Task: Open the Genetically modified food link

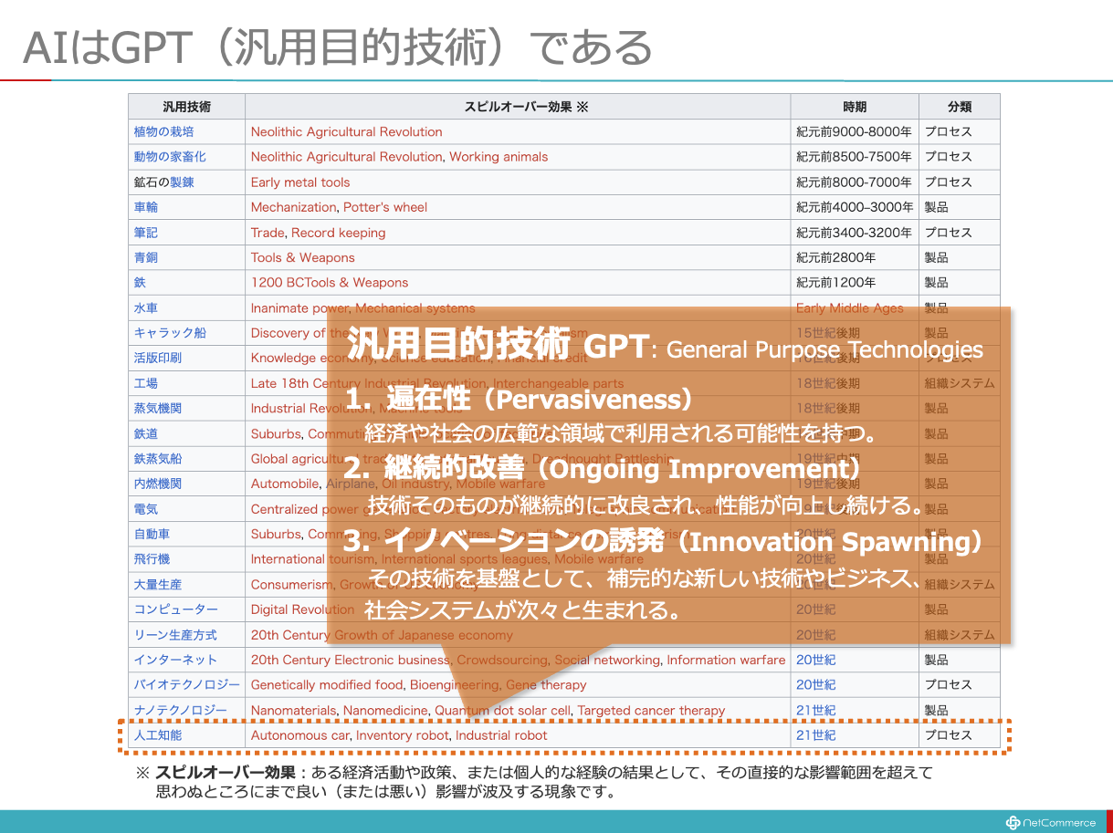Action: [x=326, y=684]
